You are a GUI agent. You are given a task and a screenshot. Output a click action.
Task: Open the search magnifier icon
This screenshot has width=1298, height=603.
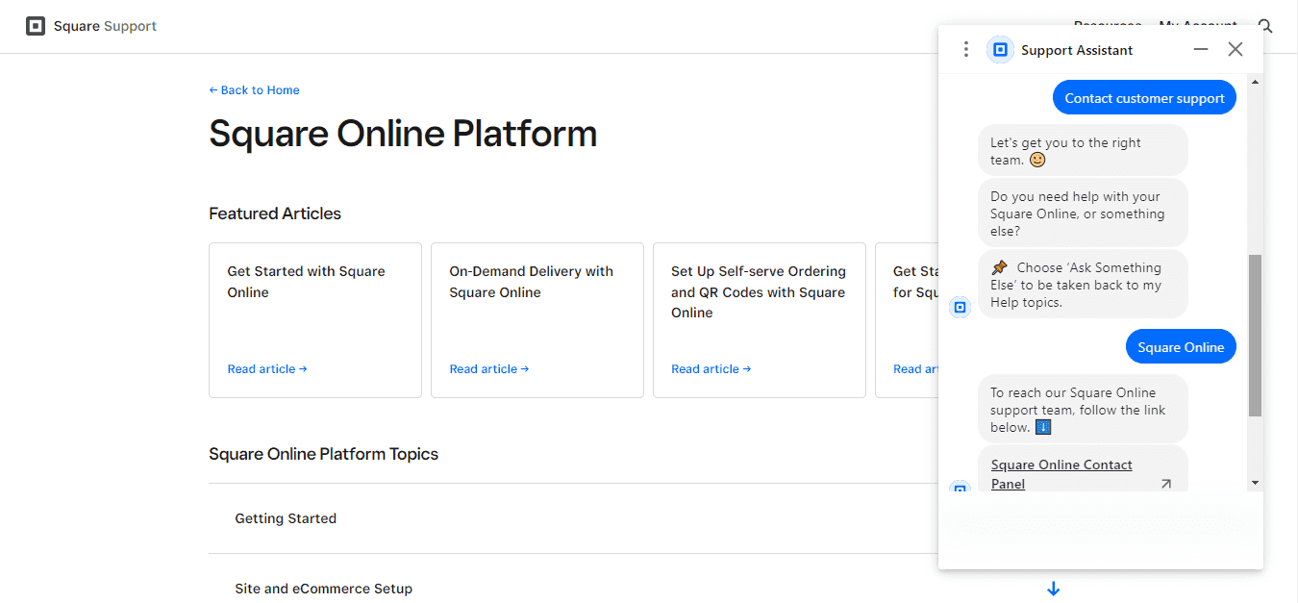point(1265,26)
